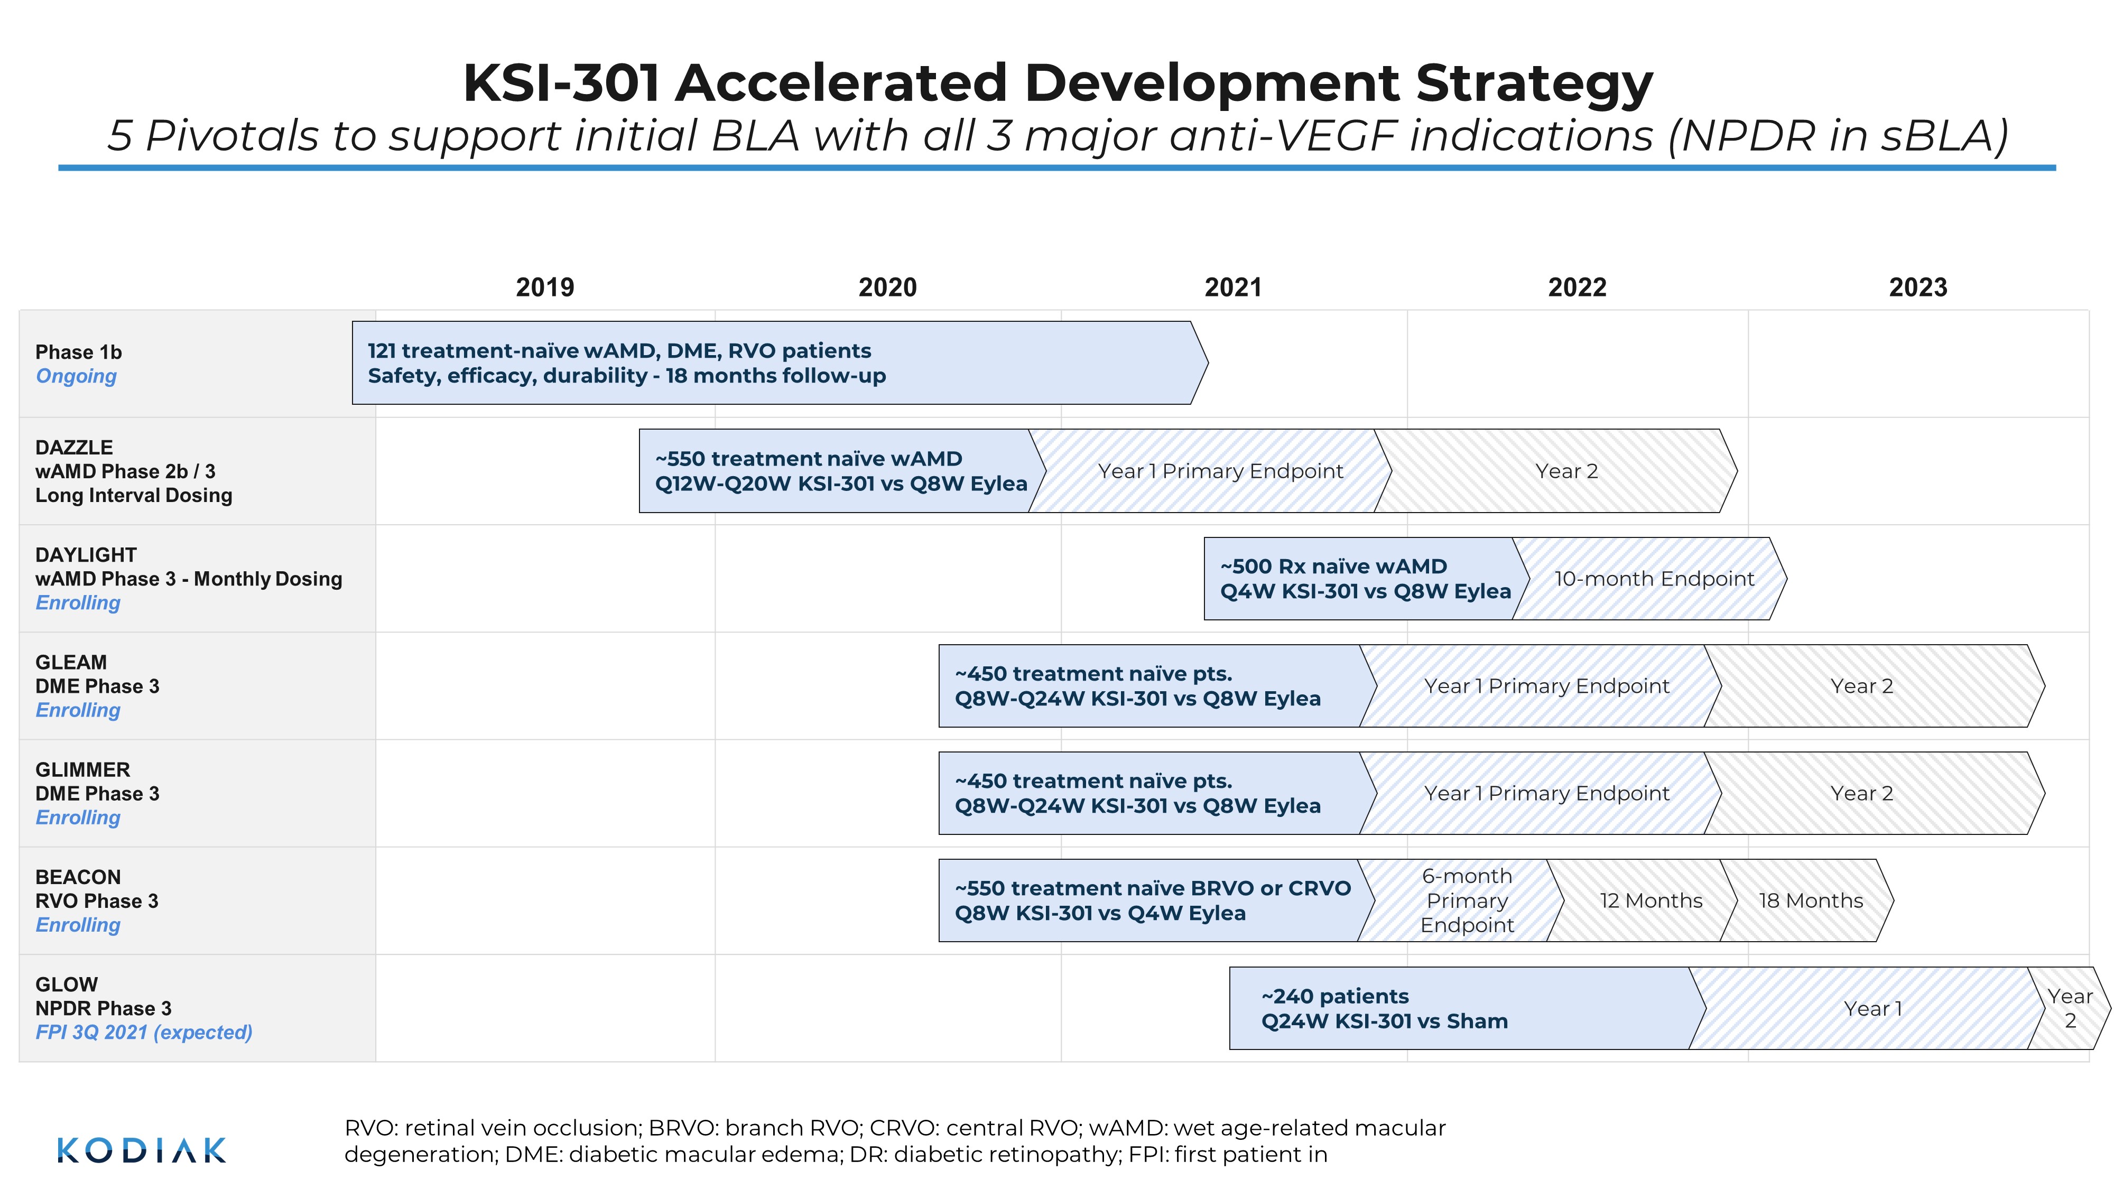Viewport: 2114px width, 1189px height.
Task: Click the abbreviations footnote starting "RVO: retinal vein occlusion"
Action: tap(895, 1140)
